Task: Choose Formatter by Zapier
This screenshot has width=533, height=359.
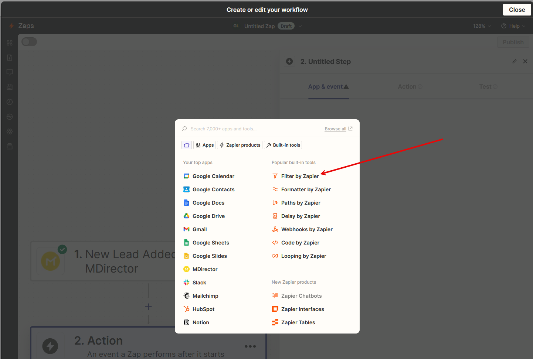Action: [306, 189]
